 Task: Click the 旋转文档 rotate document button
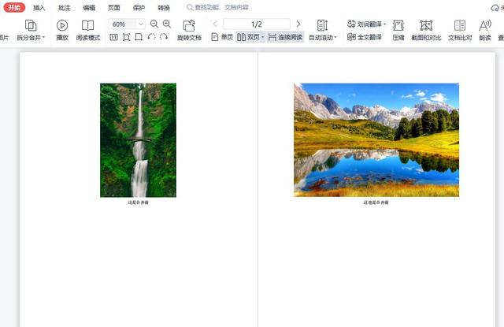(189, 30)
